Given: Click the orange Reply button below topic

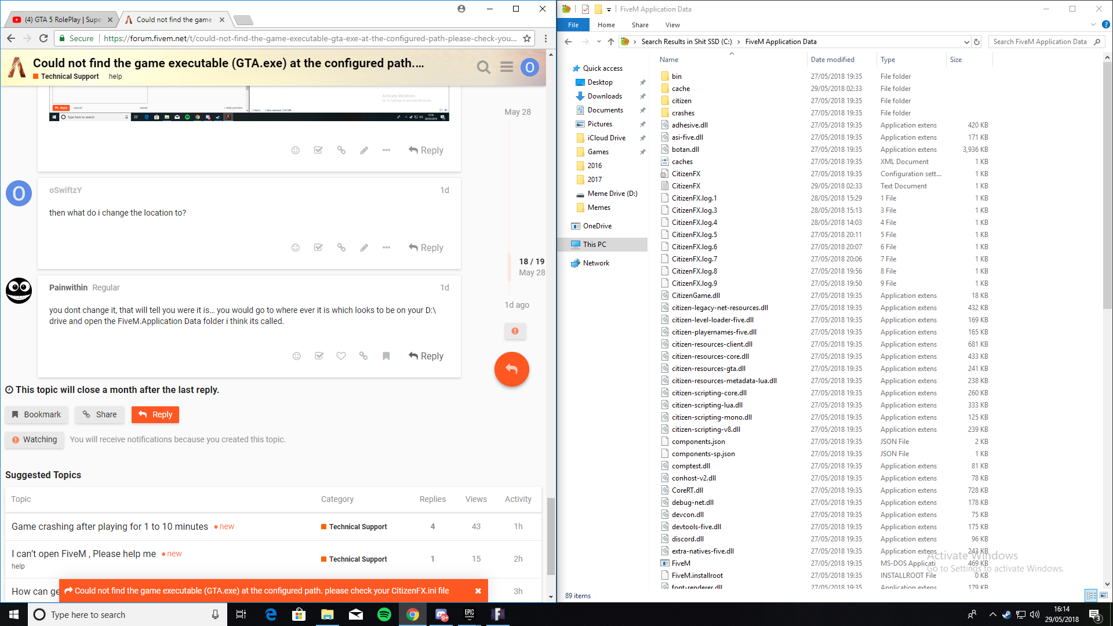Looking at the screenshot, I should 155,414.
